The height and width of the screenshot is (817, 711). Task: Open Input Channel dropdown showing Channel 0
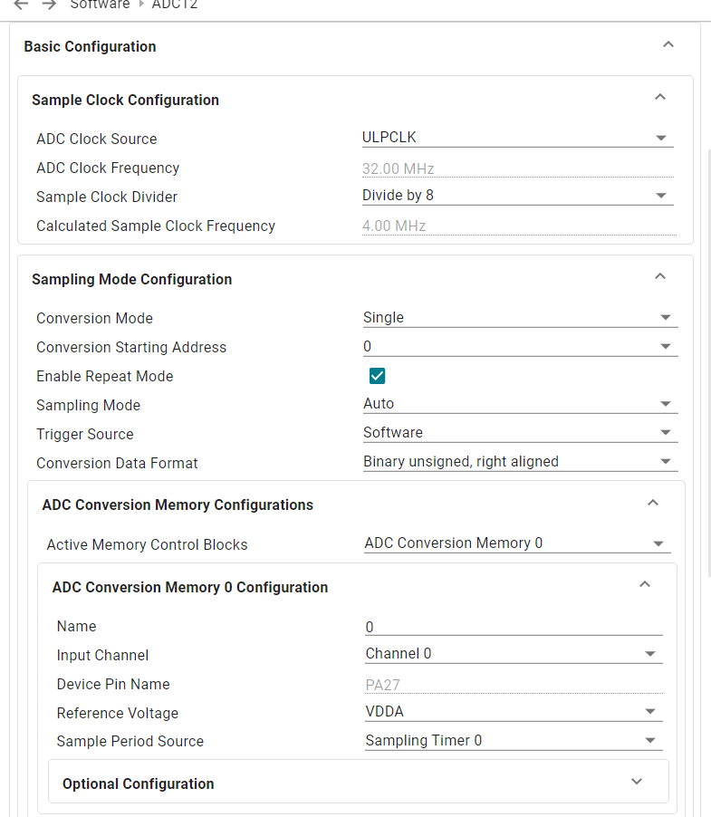click(x=514, y=654)
